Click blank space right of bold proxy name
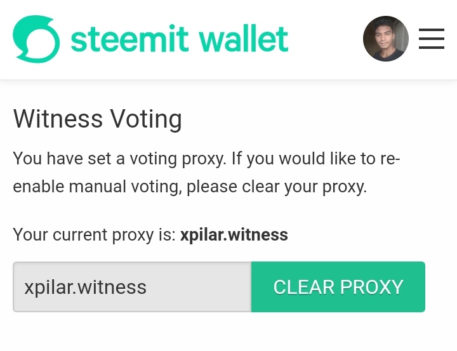Viewport: 457px width, 351px height. [x=368, y=235]
